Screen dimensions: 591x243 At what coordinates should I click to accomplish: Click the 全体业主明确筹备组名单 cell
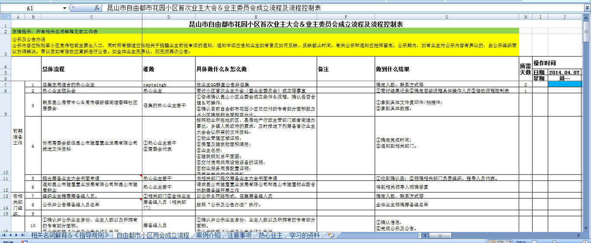pos(446,204)
